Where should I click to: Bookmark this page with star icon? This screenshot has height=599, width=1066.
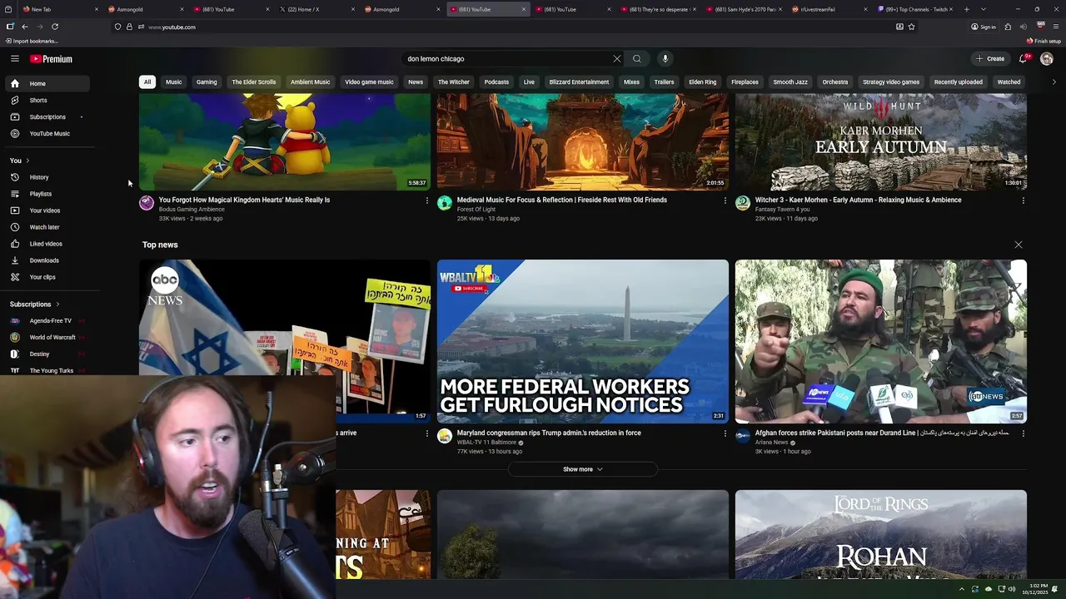point(912,27)
